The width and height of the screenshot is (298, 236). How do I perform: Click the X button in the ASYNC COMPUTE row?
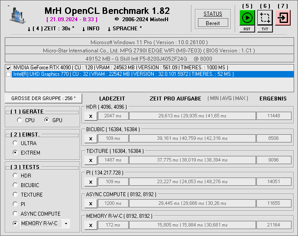91,204
